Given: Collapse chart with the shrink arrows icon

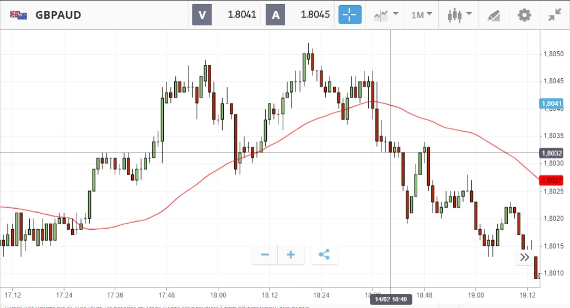Looking at the screenshot, I should click(555, 15).
